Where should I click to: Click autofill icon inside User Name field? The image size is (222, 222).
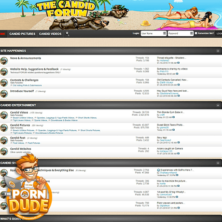point(165,33)
